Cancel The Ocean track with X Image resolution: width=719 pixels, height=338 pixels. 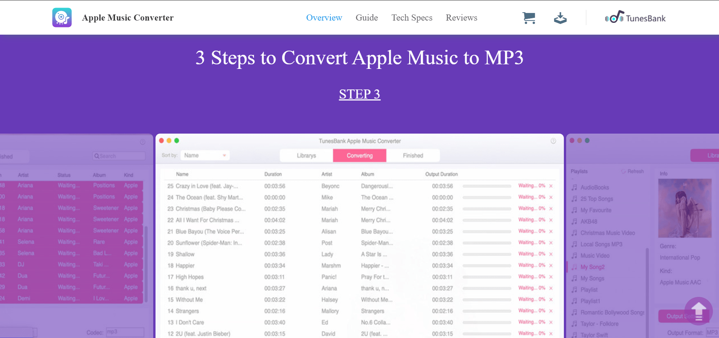click(551, 198)
